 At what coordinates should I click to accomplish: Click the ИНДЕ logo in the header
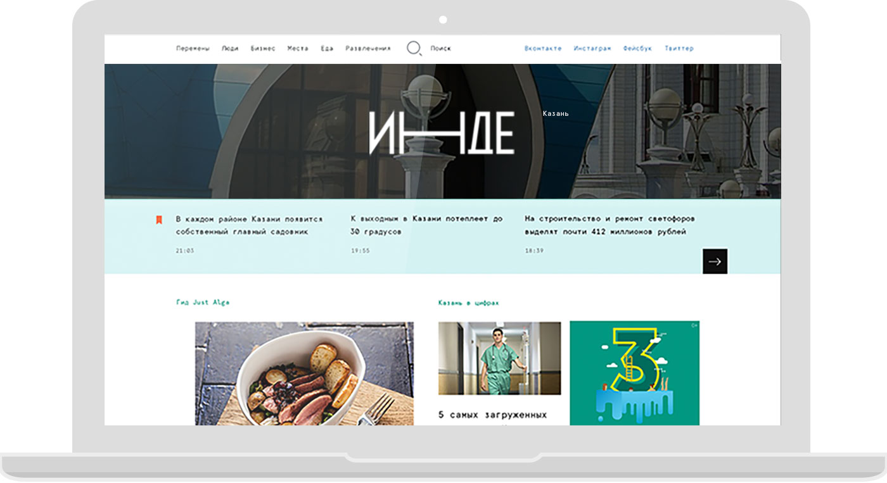coord(442,133)
